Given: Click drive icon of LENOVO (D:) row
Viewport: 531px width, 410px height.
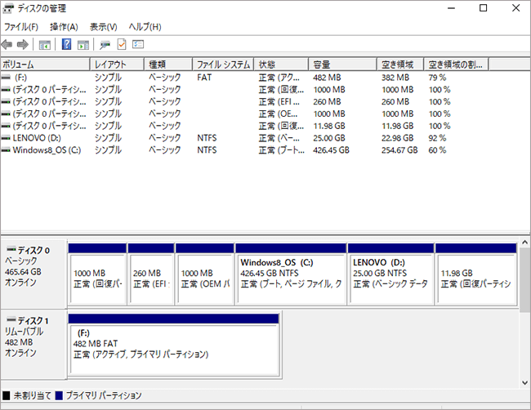Looking at the screenshot, I should (x=6, y=138).
